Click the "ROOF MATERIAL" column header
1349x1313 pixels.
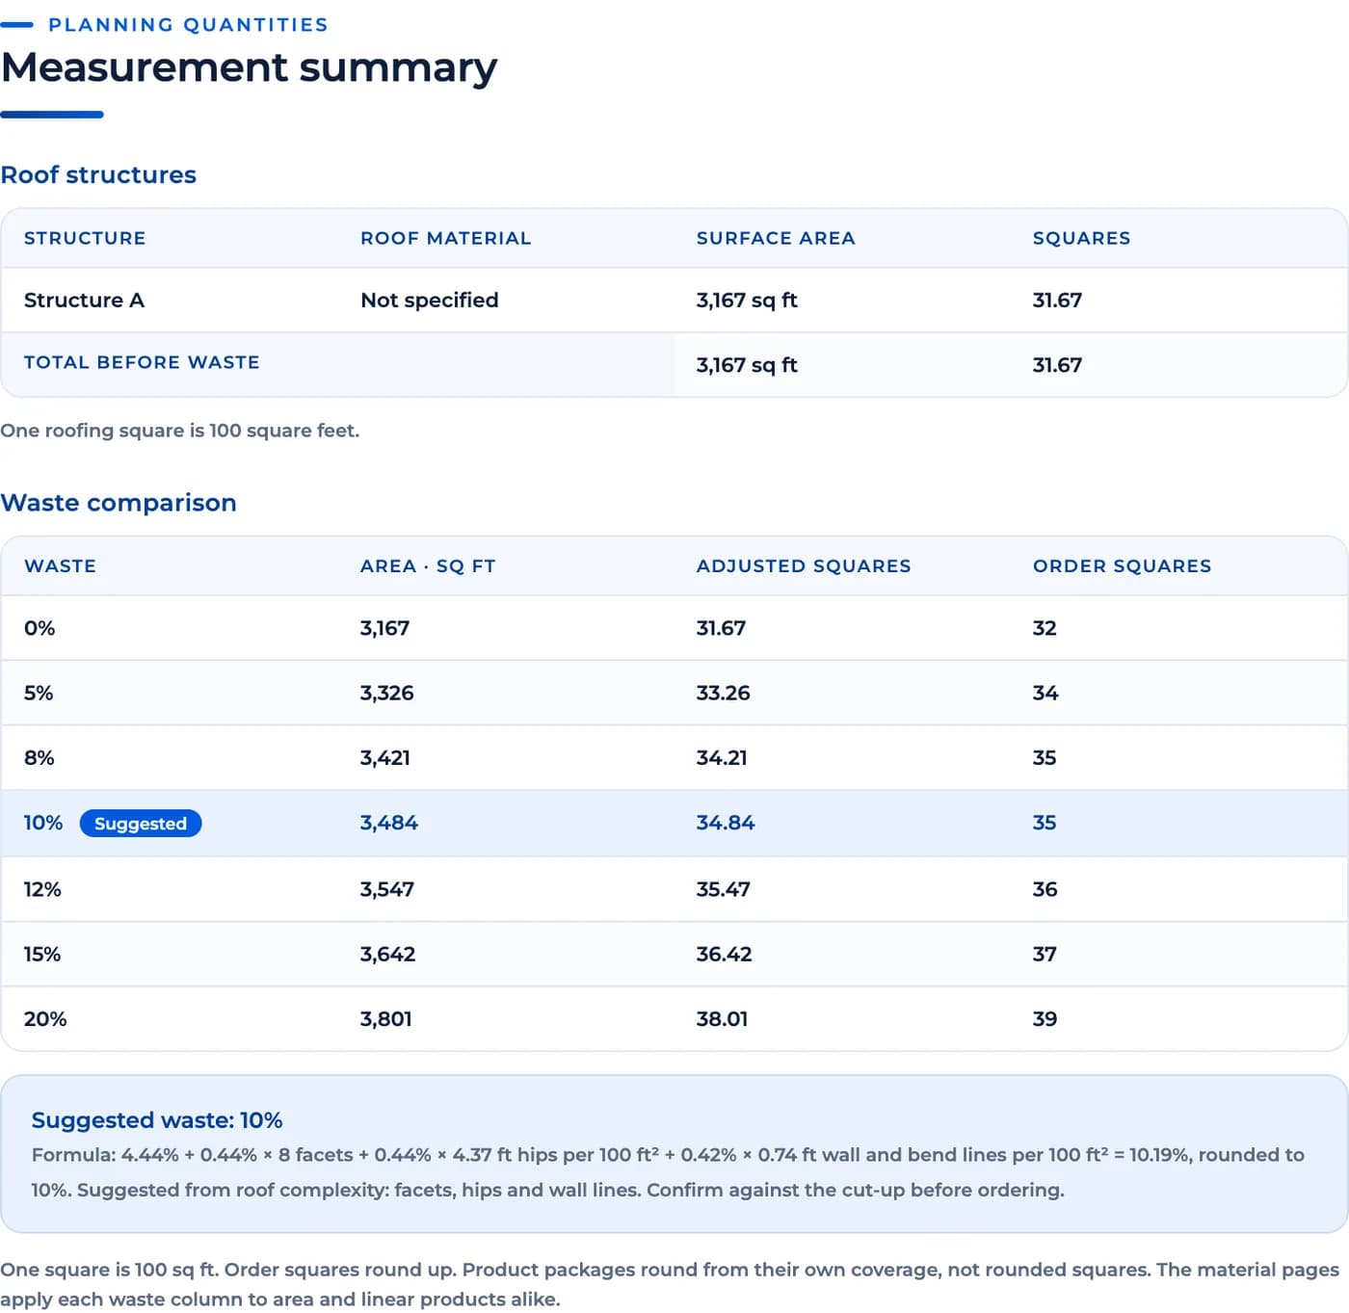445,238
